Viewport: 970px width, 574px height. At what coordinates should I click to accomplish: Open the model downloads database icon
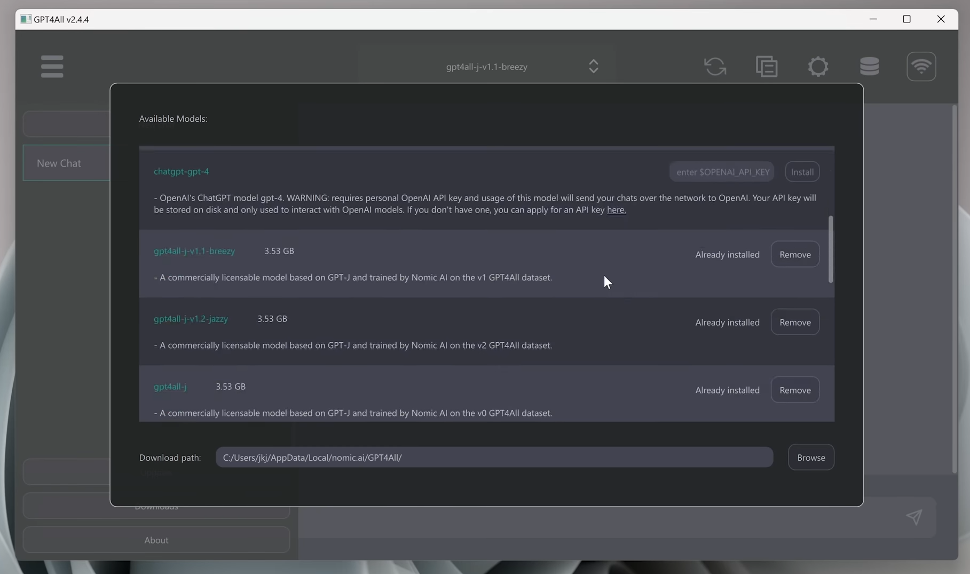point(869,66)
